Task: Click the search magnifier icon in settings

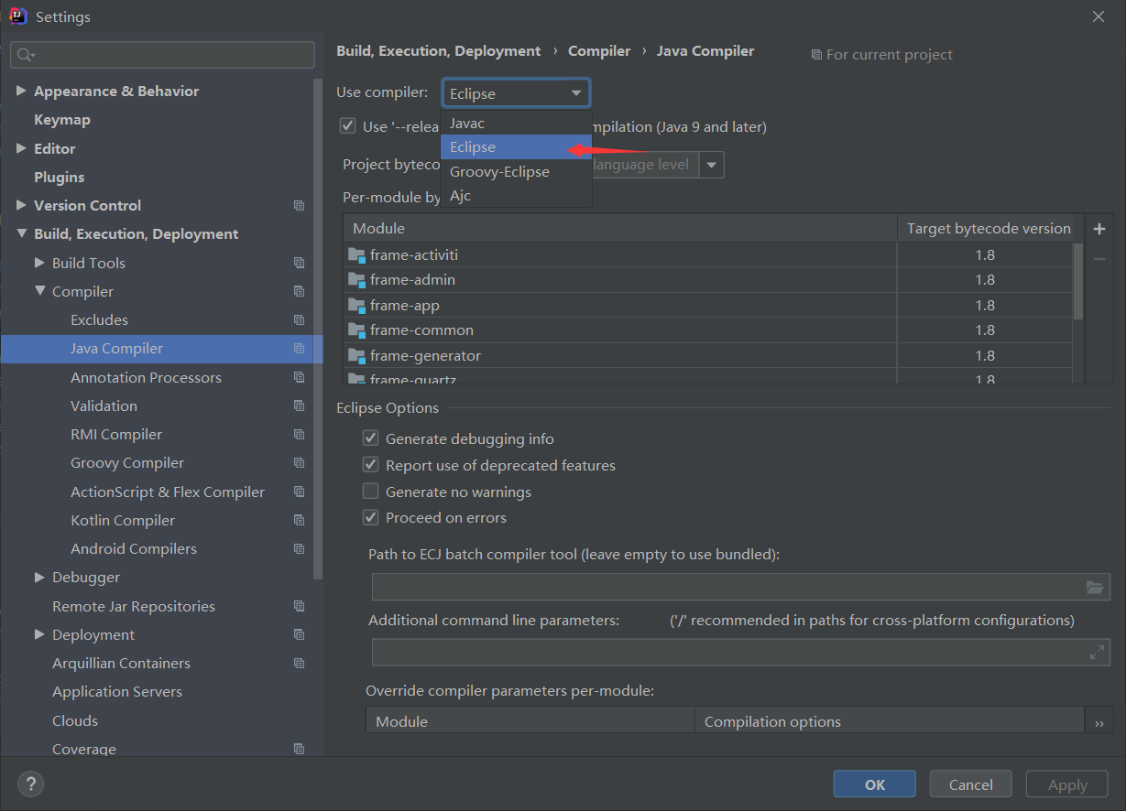Action: click(26, 55)
